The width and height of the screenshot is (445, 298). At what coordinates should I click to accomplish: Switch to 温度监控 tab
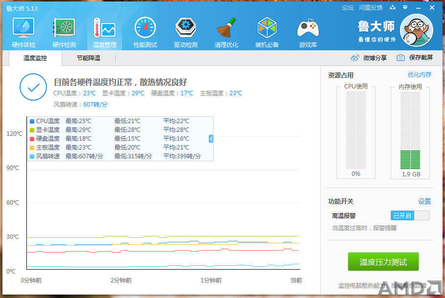[35, 58]
